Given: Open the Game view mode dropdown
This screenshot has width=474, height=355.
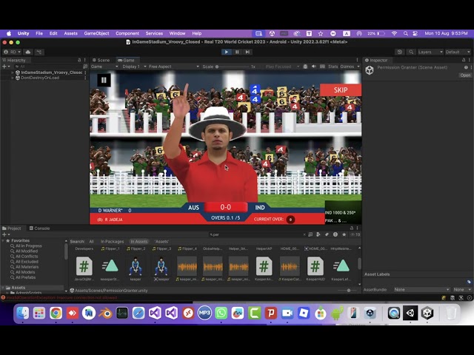Looking at the screenshot, I should point(104,67).
